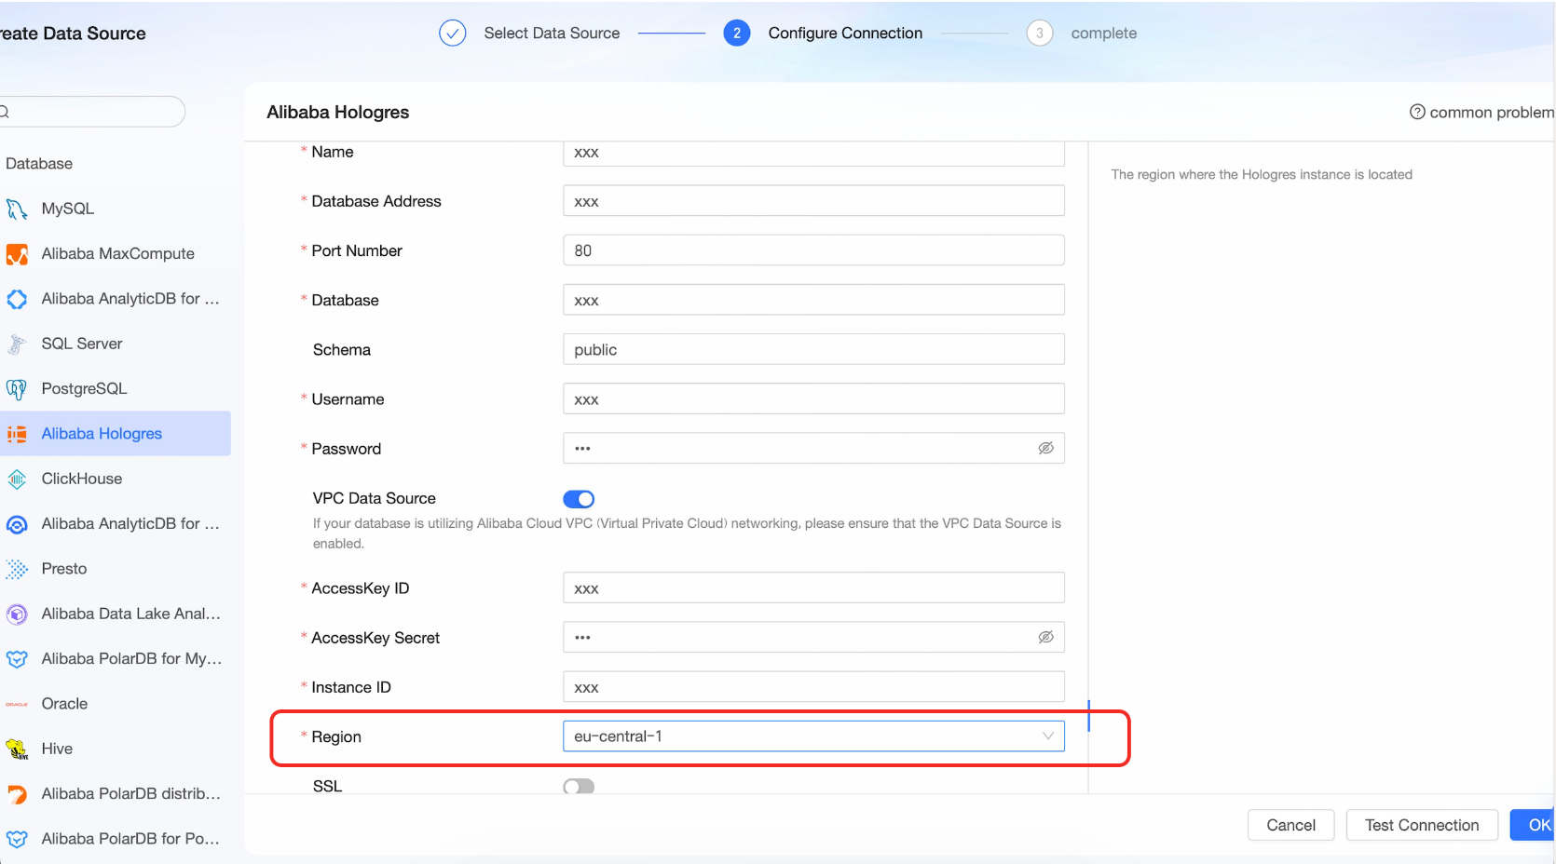Enable the SSL toggle switch

(579, 787)
